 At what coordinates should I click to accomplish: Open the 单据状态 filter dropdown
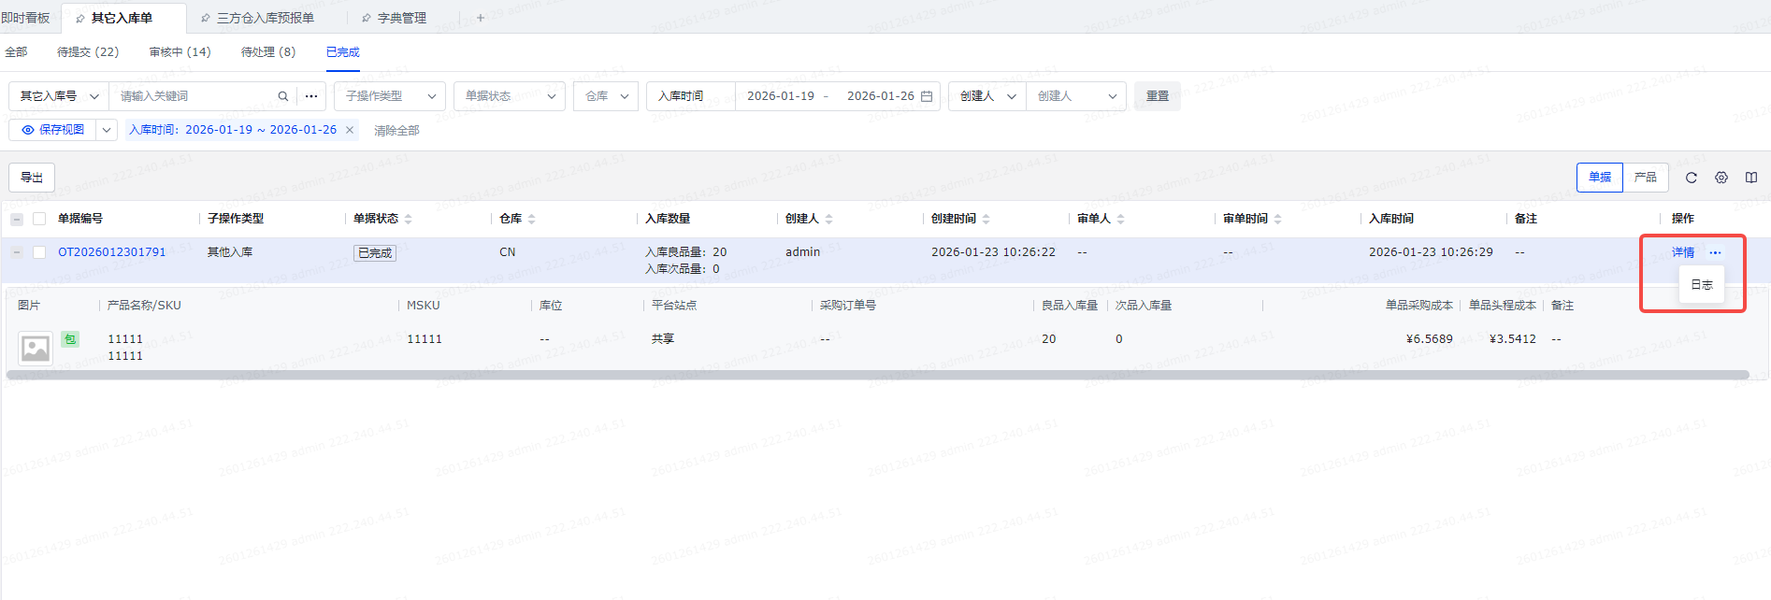tap(510, 96)
